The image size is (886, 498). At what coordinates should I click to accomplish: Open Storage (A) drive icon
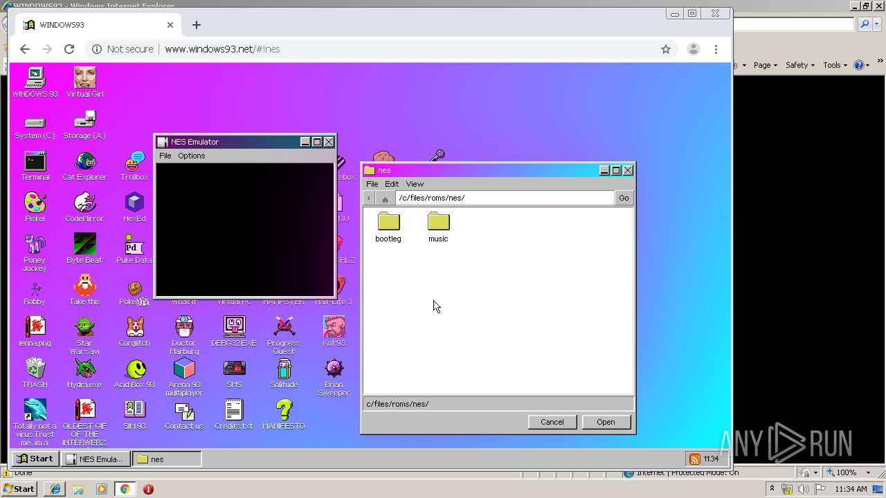[84, 124]
